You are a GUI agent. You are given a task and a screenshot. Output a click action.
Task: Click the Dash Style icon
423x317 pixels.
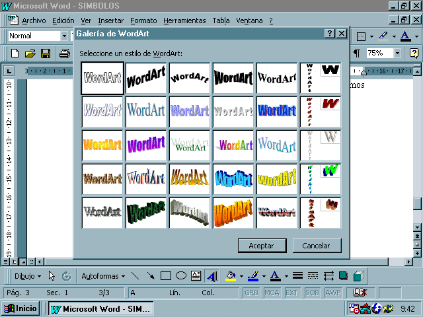[x=313, y=276]
